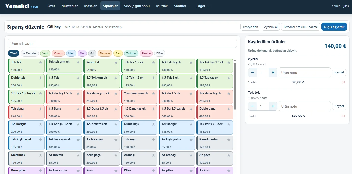Save the Ayran note with Kaydet
The height and width of the screenshot is (174, 352).
coord(339,72)
